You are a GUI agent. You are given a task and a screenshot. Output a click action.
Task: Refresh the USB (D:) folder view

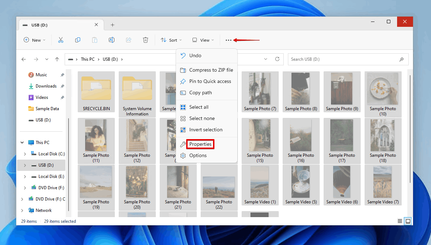(277, 59)
